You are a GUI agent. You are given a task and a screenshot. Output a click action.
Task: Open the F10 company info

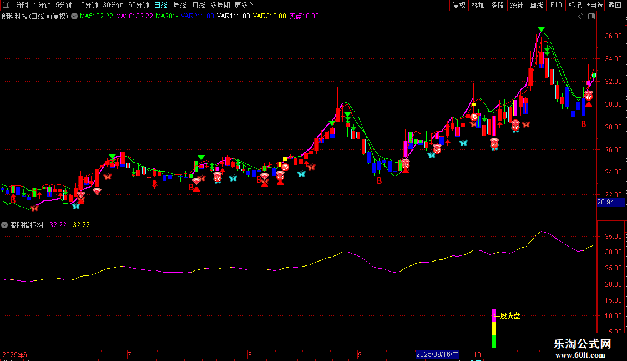556,5
